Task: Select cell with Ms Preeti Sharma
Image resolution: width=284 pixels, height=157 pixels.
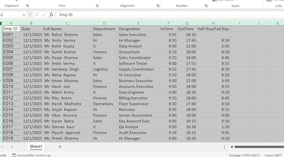Action: [x=67, y=138]
